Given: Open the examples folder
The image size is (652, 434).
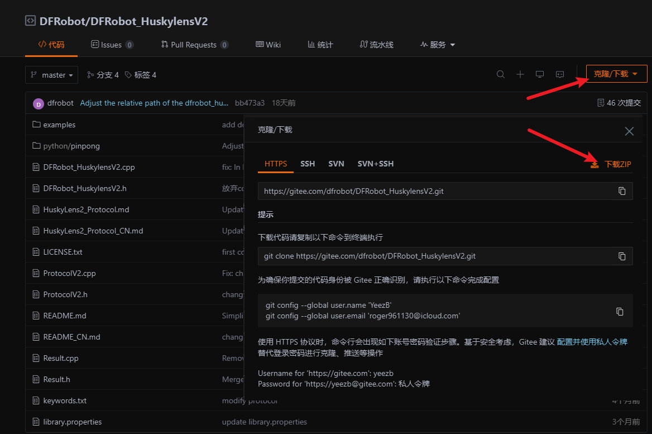Looking at the screenshot, I should click(x=59, y=125).
